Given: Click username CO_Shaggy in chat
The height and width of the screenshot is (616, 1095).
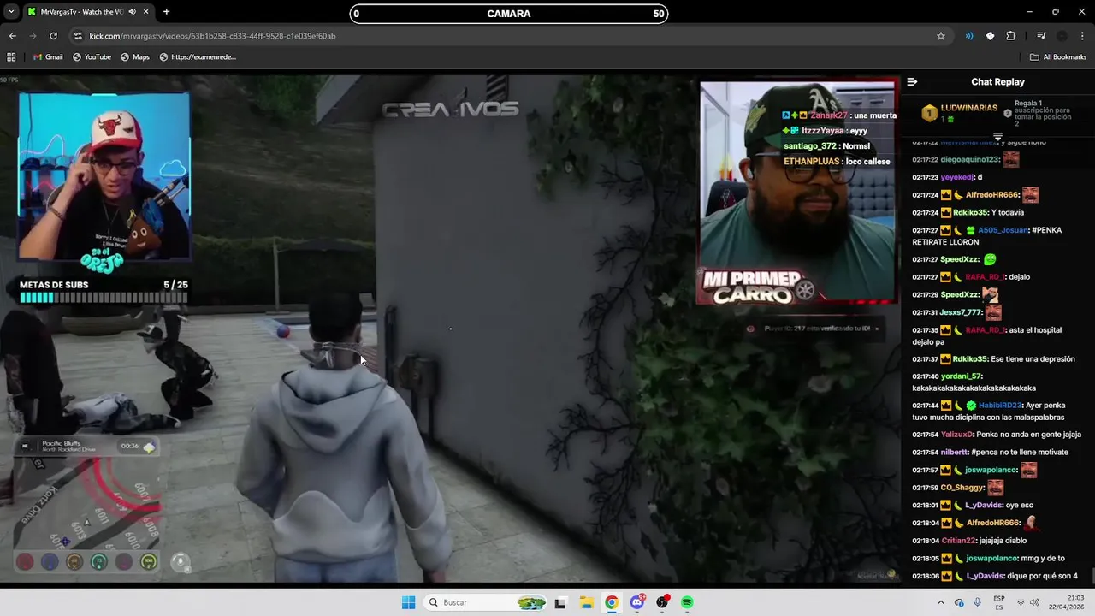Looking at the screenshot, I should [x=962, y=488].
